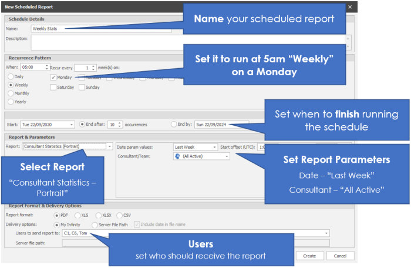The image size is (411, 268).
Task: Expand Users to send report to list
Action: coord(326,233)
